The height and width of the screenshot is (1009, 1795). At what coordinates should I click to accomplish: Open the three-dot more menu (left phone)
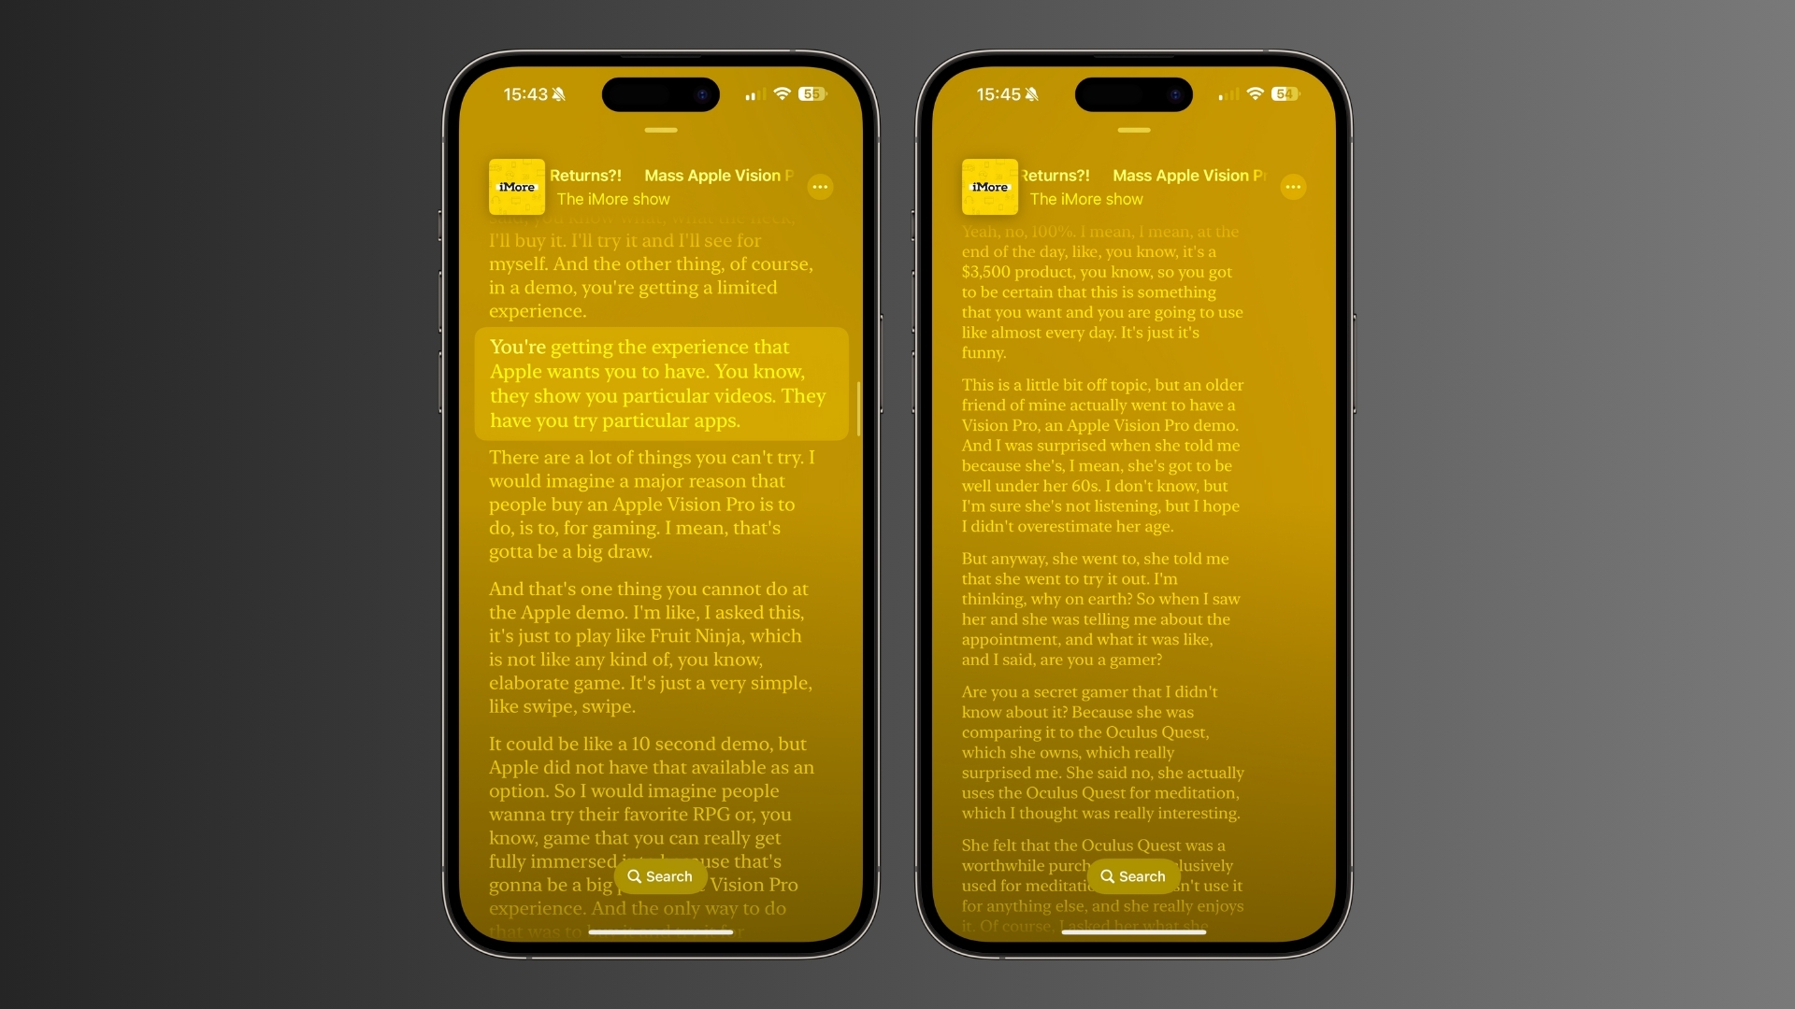[x=820, y=186]
